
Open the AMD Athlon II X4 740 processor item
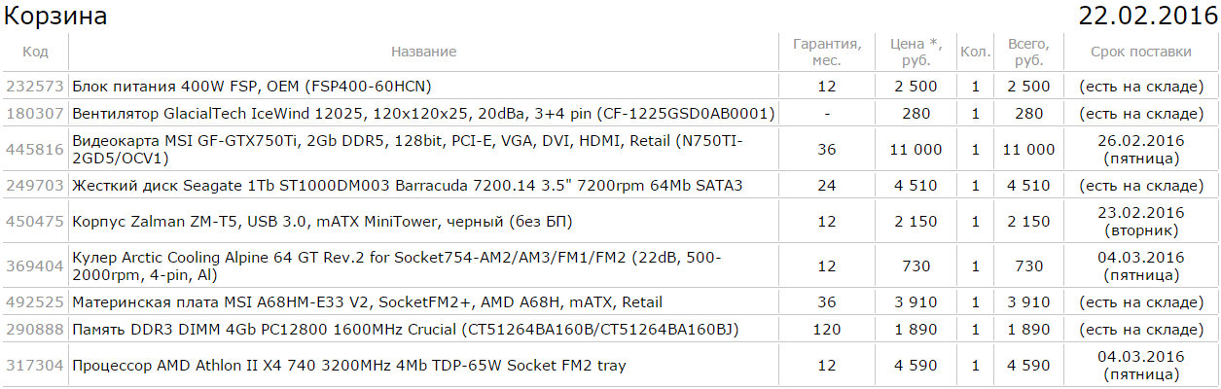(x=349, y=366)
